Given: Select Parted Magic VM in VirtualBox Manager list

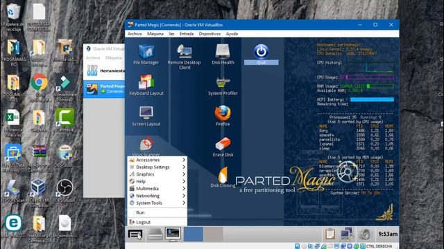Looking at the screenshot, I should (104, 89).
